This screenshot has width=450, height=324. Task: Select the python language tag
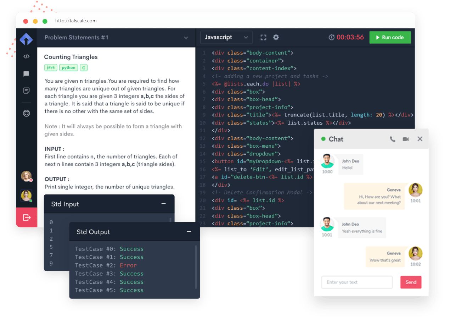[x=69, y=67]
